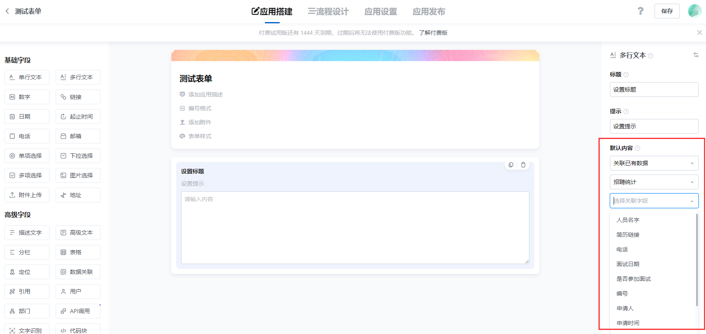This screenshot has width=706, height=334.
Task: Add the 图片选择 field
Action: (x=78, y=175)
